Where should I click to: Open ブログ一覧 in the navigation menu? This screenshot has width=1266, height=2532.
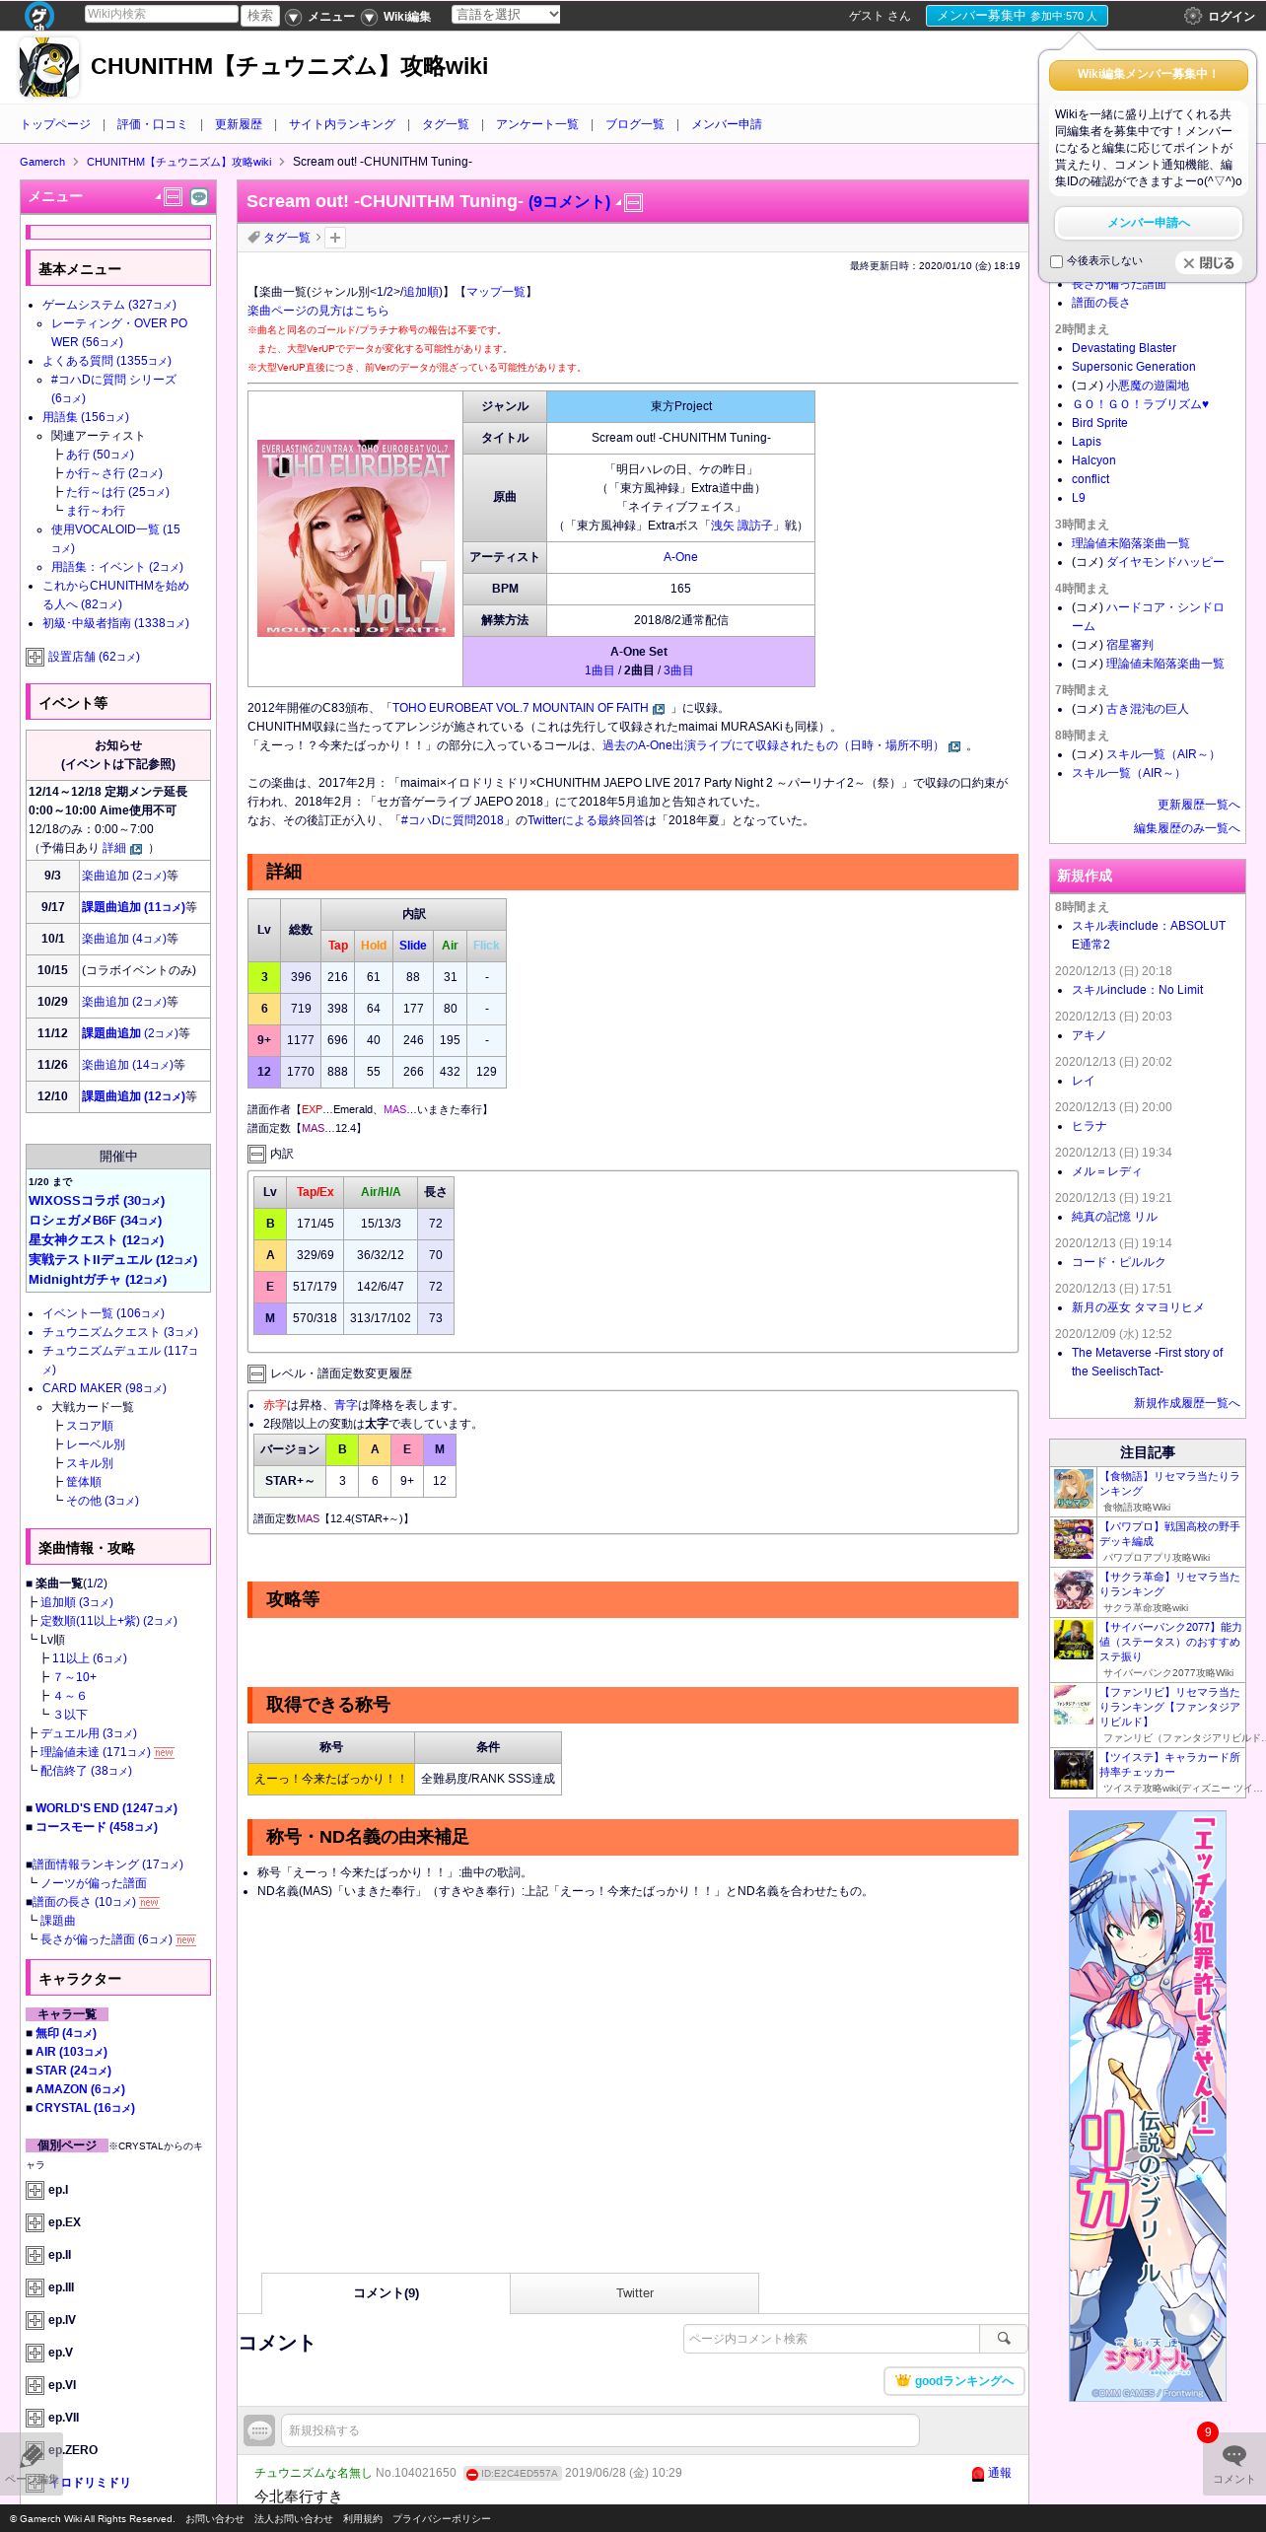coord(634,124)
